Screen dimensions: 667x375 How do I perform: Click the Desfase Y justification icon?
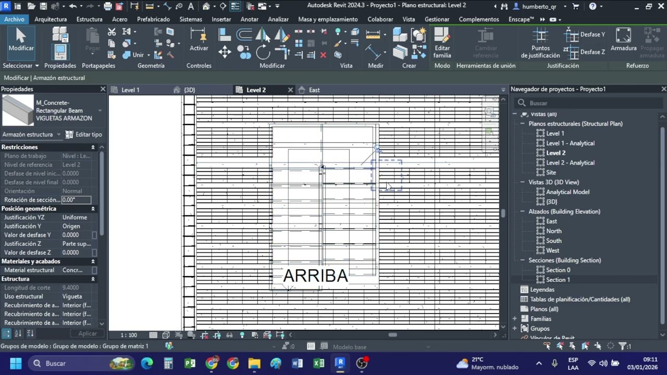pos(572,35)
